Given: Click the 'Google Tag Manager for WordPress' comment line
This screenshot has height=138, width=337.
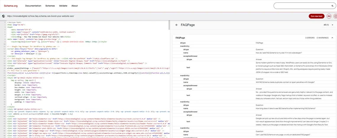Looking at the screenshot, I should [x=33, y=46].
